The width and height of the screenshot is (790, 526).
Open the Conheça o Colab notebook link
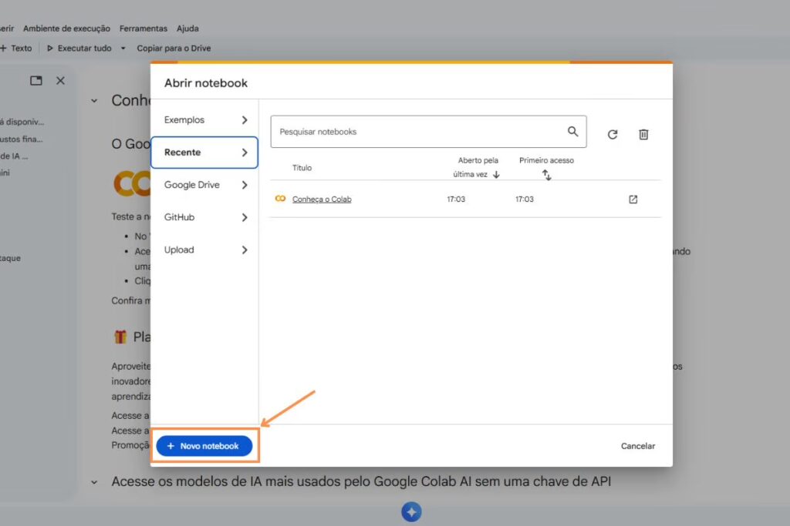pyautogui.click(x=322, y=199)
